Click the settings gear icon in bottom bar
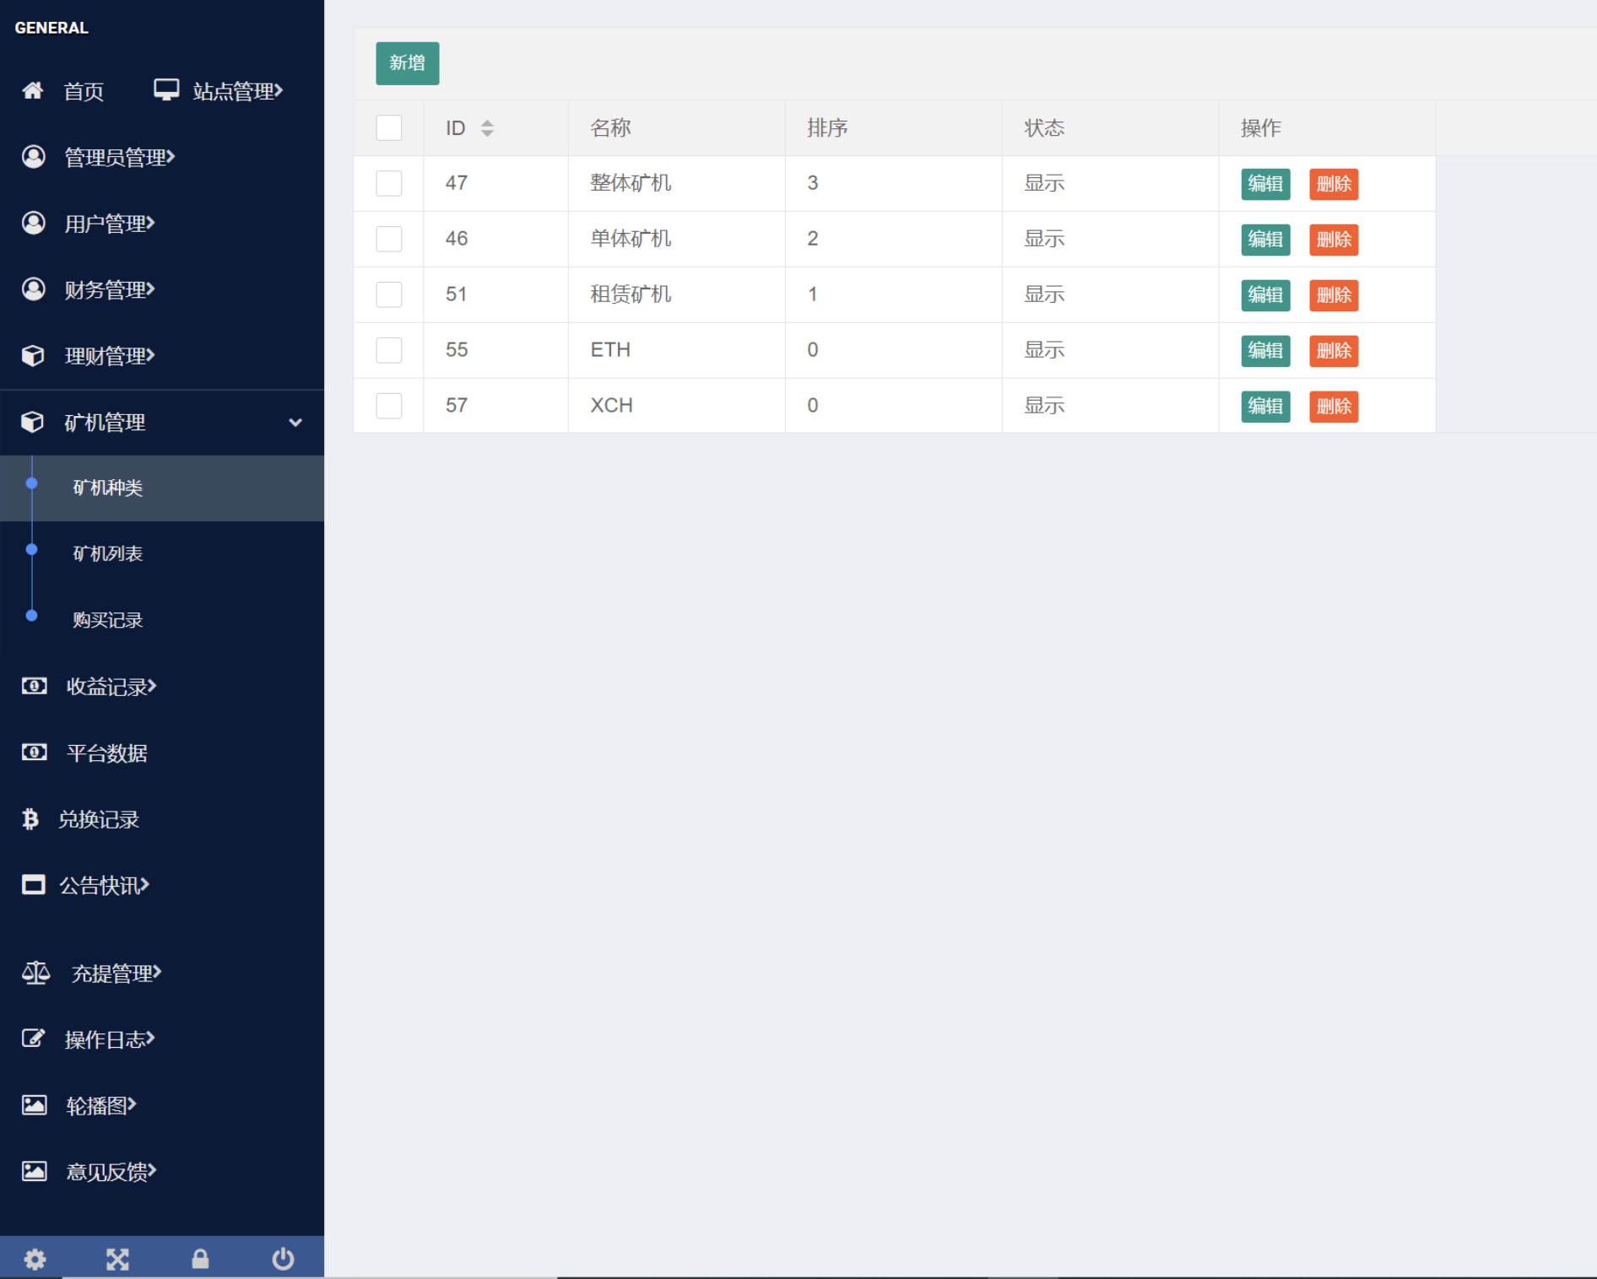 pyautogui.click(x=35, y=1259)
